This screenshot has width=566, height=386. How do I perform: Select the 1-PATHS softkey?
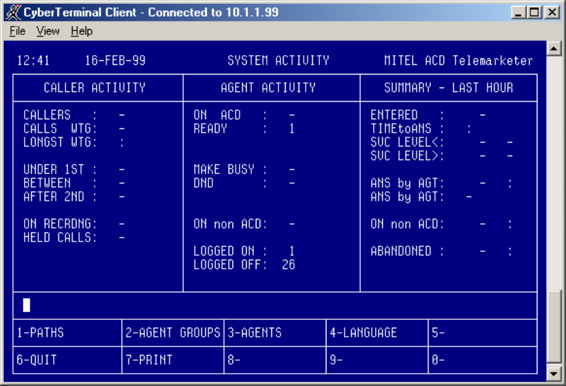[67, 332]
